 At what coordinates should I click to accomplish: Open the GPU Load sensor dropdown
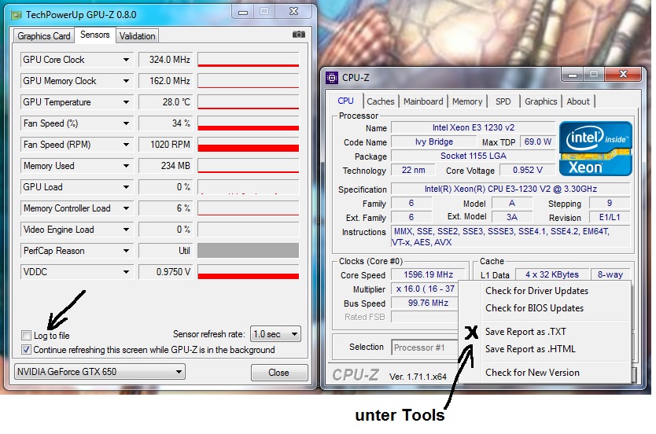tap(126, 187)
